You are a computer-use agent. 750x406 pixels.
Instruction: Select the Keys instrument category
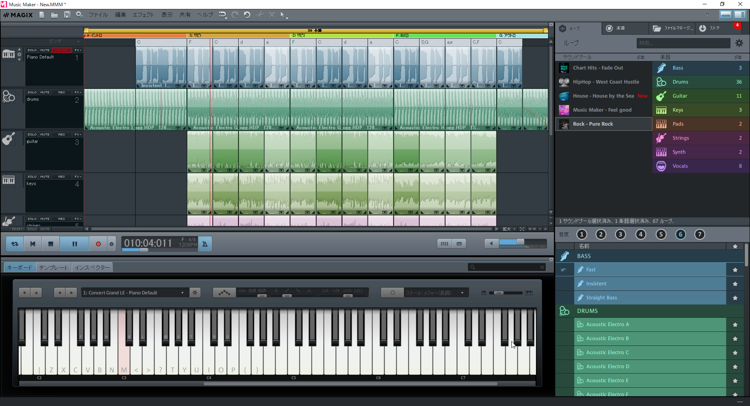(701, 110)
